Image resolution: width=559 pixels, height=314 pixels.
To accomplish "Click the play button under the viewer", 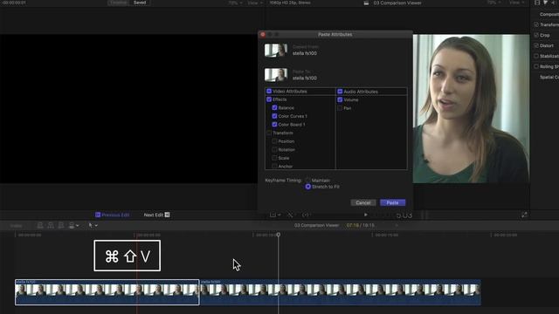I will point(365,215).
